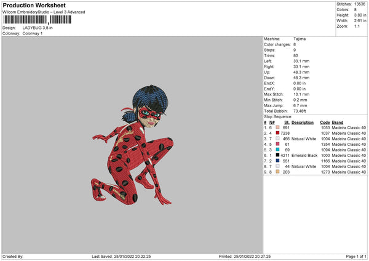The image size is (369, 261).
Task: Click 'Natural White' description in stop 3
Action: pyautogui.click(x=304, y=139)
